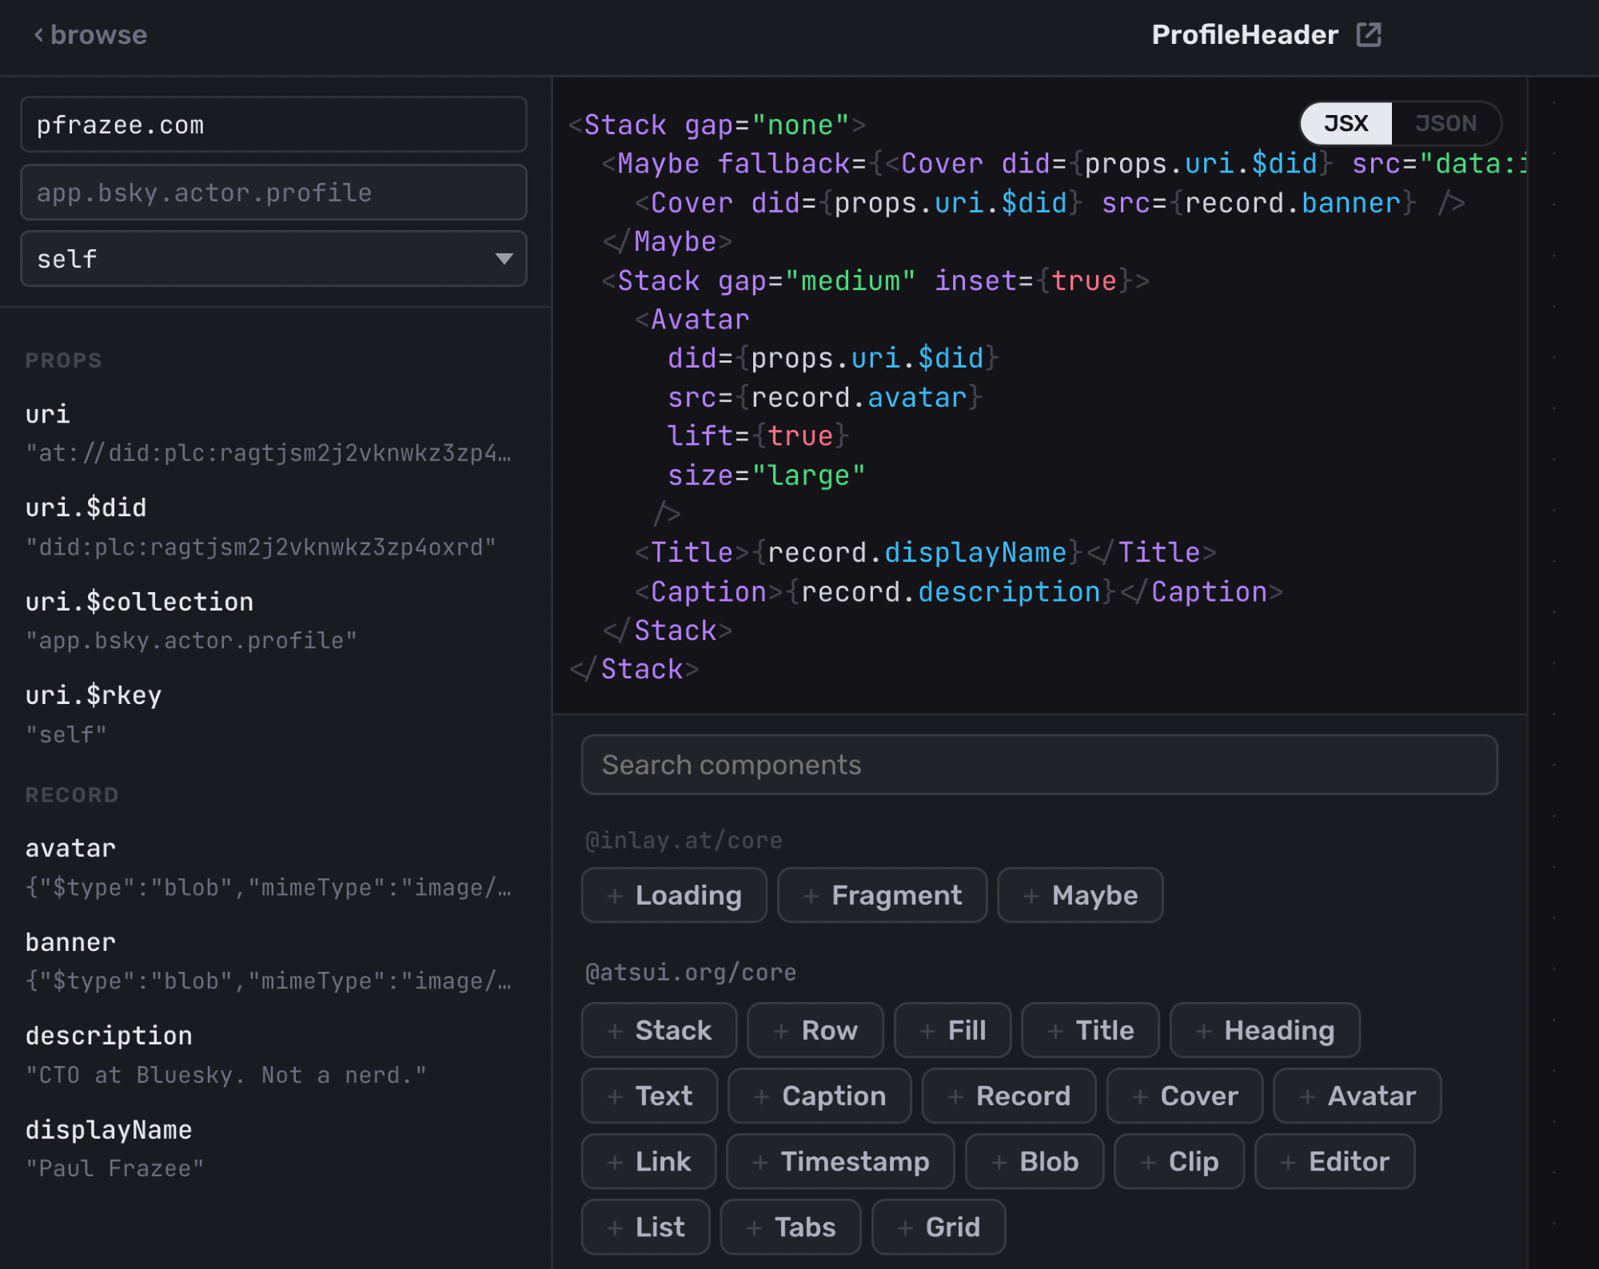The height and width of the screenshot is (1269, 1599).
Task: Select the uri.$did prop entry
Action: tap(86, 507)
